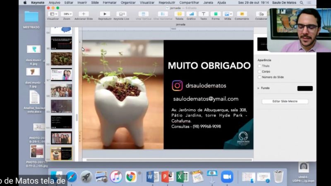Click the saulodematos@ymail.com email text
331x186 pixels.
click(x=206, y=99)
